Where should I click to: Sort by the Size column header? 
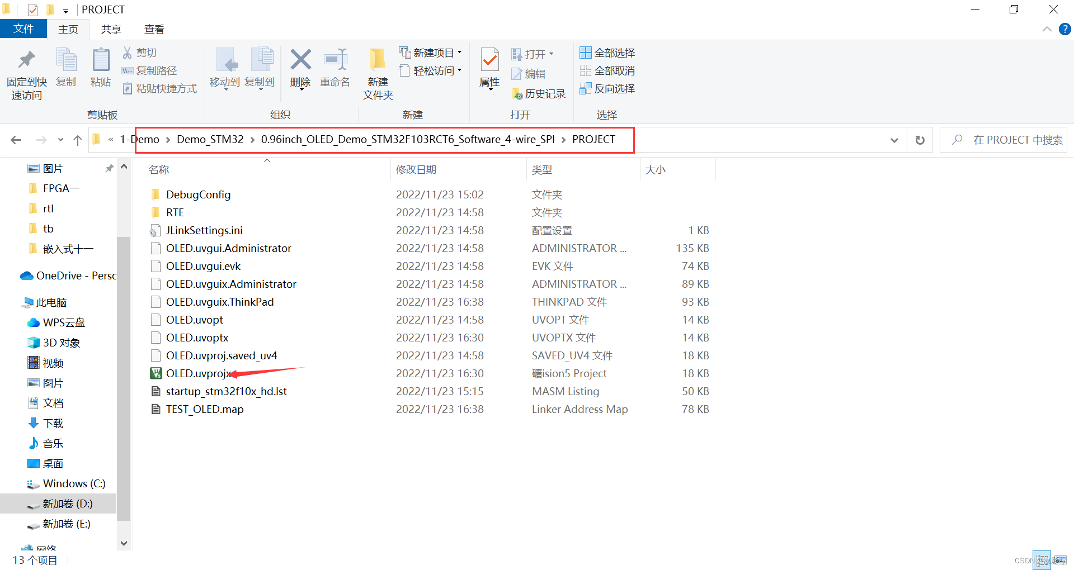tap(656, 169)
